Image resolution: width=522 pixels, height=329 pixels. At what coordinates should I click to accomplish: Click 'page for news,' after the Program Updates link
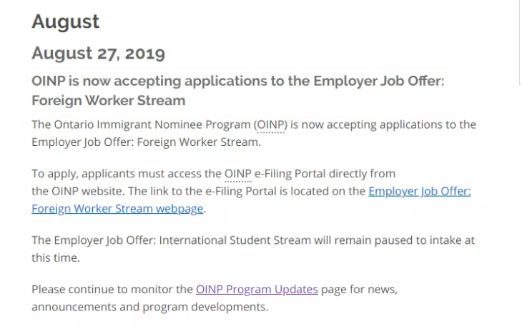359,290
